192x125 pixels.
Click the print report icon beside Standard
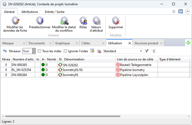[x=99, y=51]
